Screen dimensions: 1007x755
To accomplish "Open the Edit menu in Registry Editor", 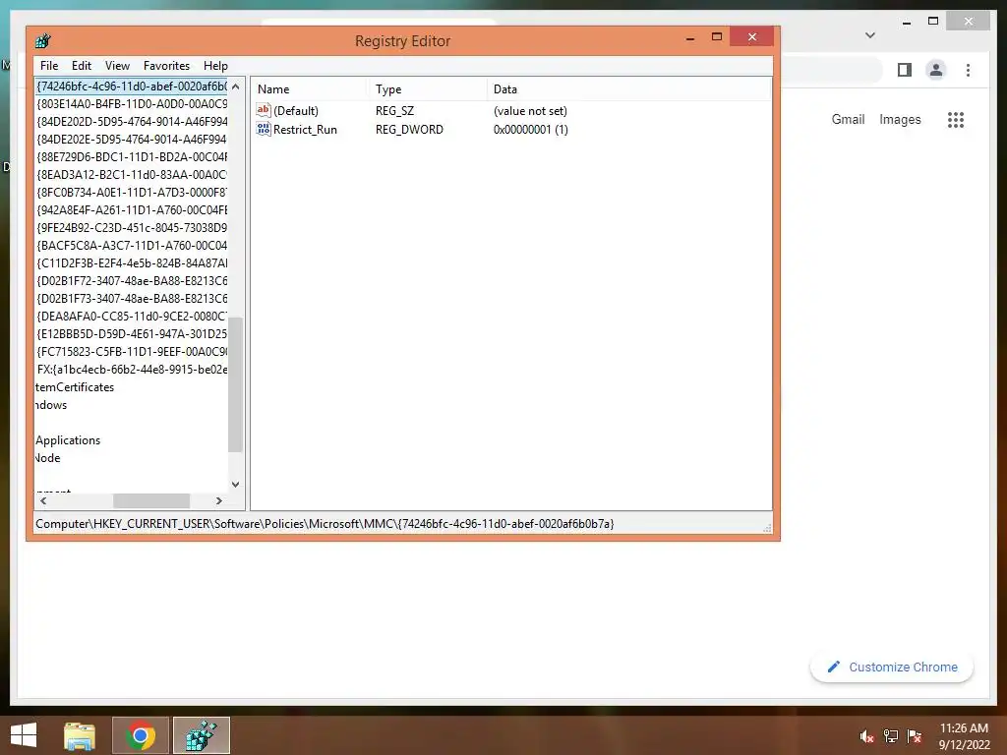I will click(81, 66).
